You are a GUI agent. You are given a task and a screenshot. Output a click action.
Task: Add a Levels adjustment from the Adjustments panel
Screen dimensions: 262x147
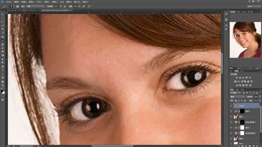(240, 78)
